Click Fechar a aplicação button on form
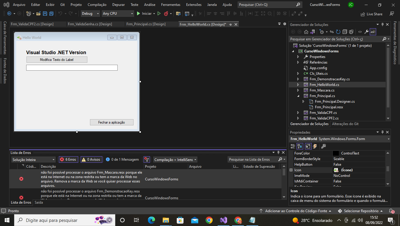The image size is (400, 226). point(111,122)
